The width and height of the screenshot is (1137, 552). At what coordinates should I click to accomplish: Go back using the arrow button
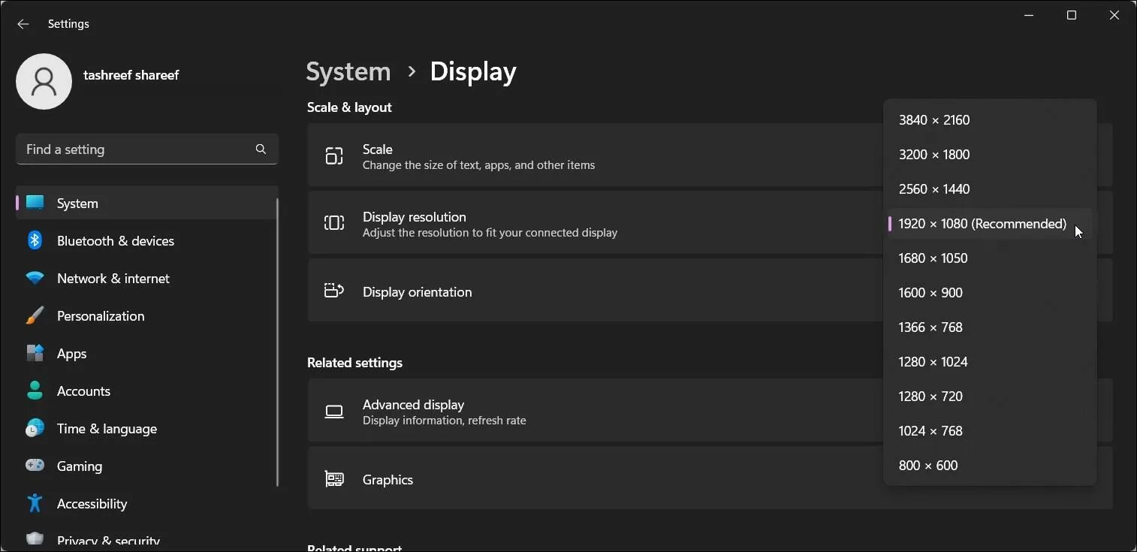tap(23, 23)
